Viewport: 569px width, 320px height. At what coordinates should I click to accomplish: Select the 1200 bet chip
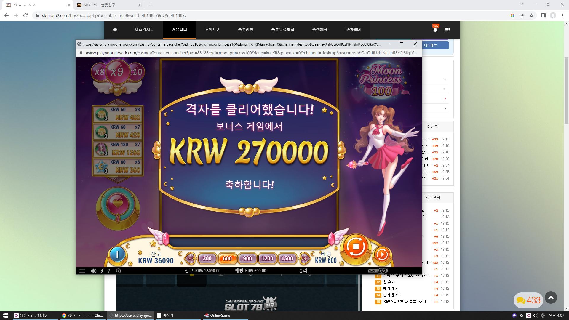267,258
